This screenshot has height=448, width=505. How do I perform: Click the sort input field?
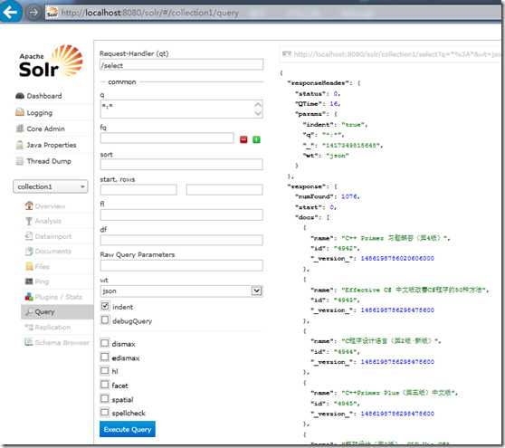click(182, 164)
